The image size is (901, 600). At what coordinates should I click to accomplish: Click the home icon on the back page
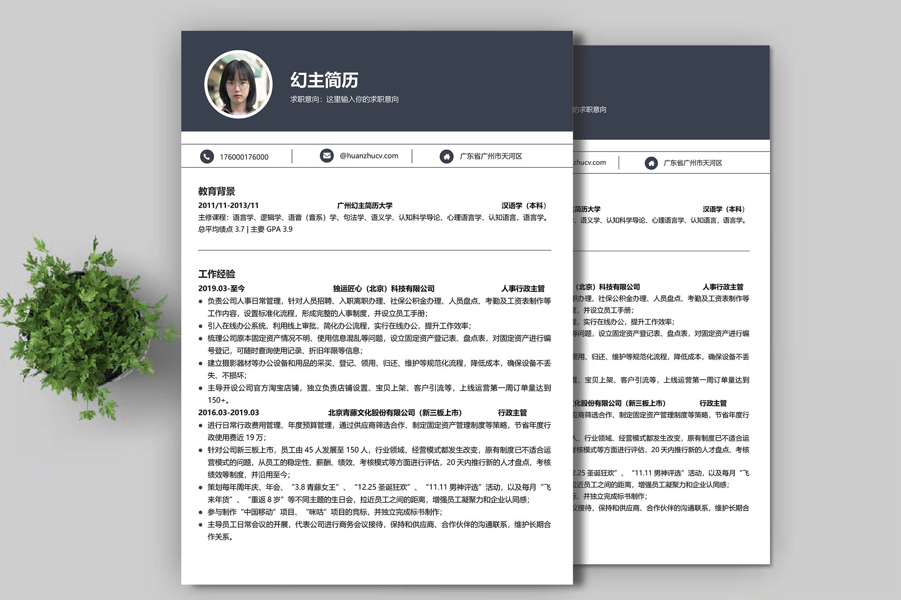651,163
